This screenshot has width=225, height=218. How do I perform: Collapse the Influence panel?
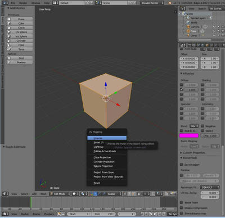click(x=187, y=74)
